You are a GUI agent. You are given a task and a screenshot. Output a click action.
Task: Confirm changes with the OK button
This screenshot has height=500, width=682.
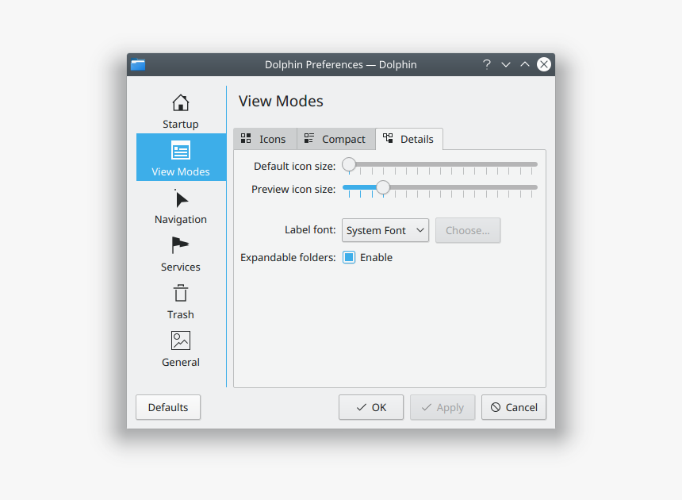[370, 407]
